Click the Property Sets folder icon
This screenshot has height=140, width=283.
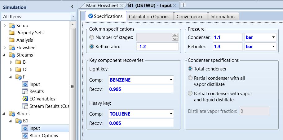click(x=12, y=33)
